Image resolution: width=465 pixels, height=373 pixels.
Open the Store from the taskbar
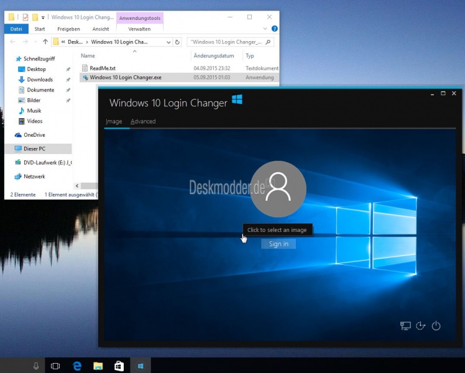pos(119,366)
